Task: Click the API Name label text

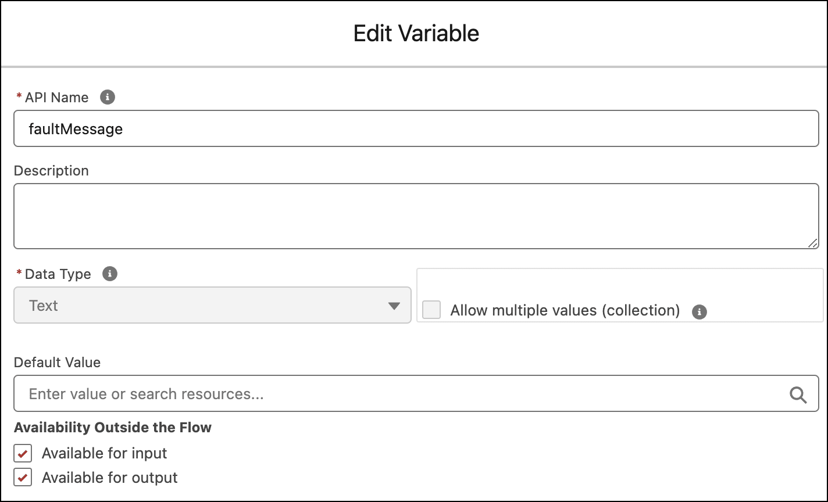Action: [x=57, y=98]
